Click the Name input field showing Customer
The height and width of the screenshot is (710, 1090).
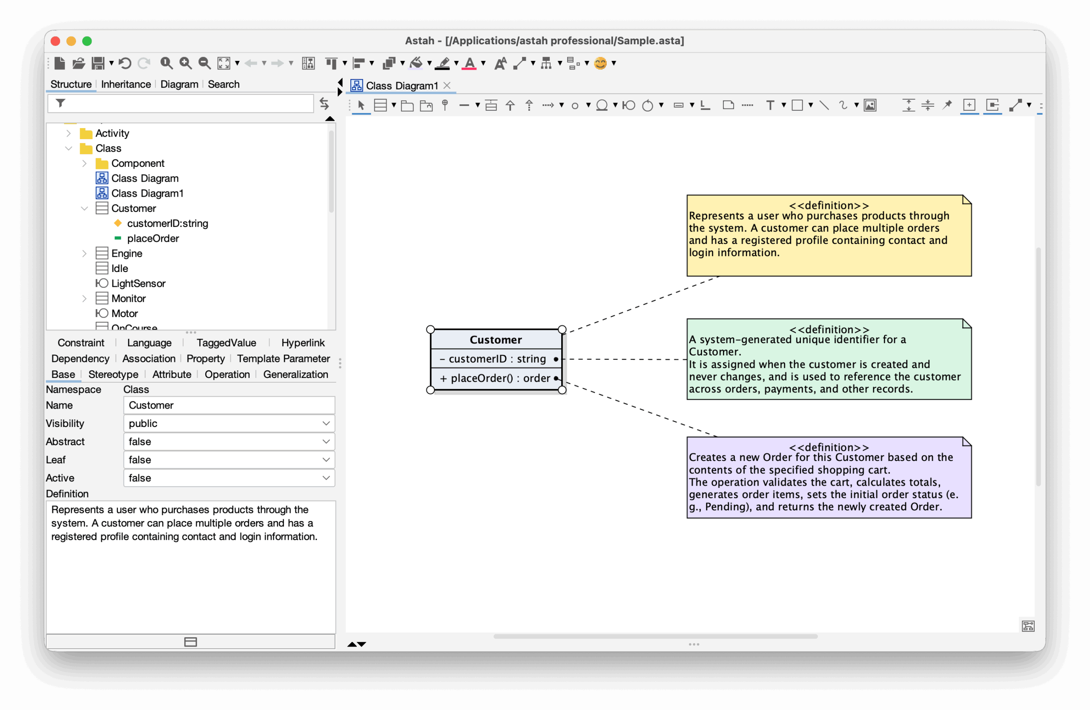point(229,405)
